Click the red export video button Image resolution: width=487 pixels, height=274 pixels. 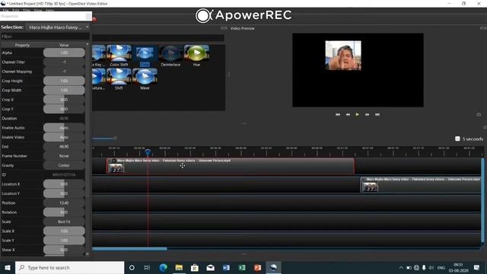click(94, 19)
